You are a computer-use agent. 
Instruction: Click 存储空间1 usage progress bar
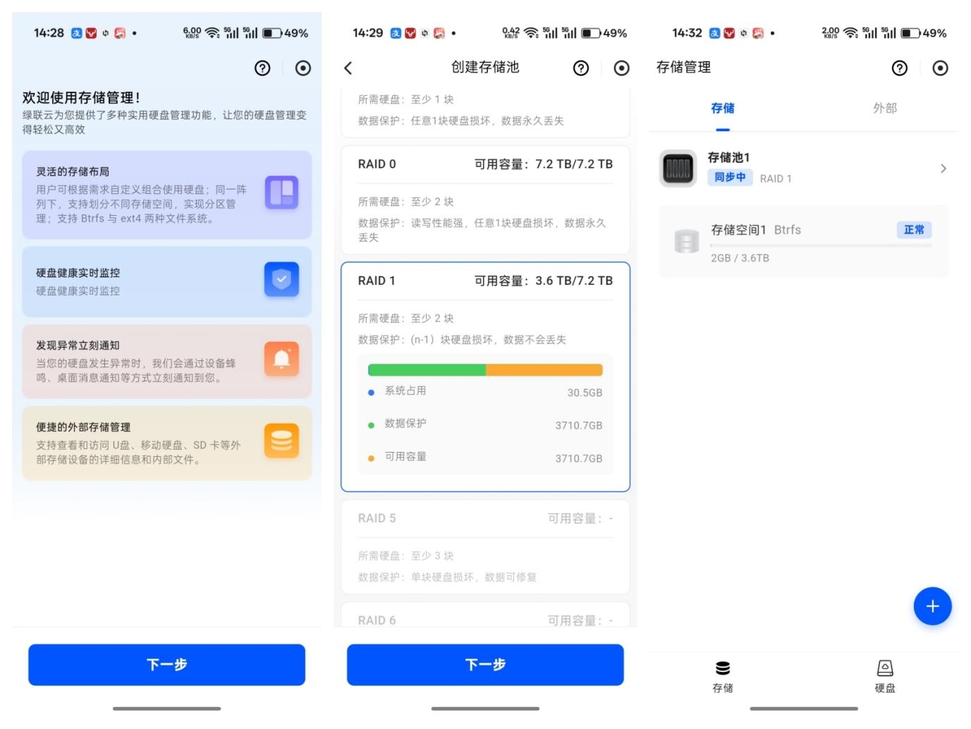tap(822, 245)
